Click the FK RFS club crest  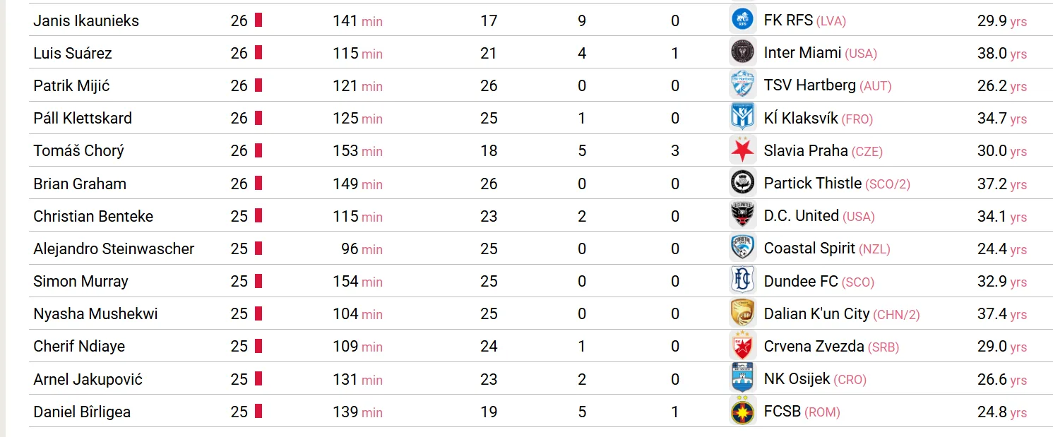(x=742, y=20)
